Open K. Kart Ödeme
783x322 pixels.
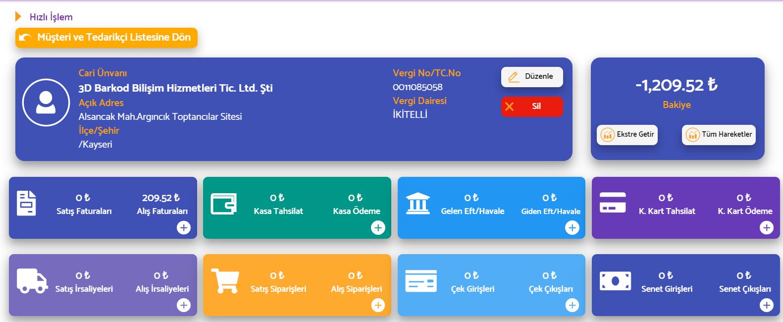tap(745, 204)
